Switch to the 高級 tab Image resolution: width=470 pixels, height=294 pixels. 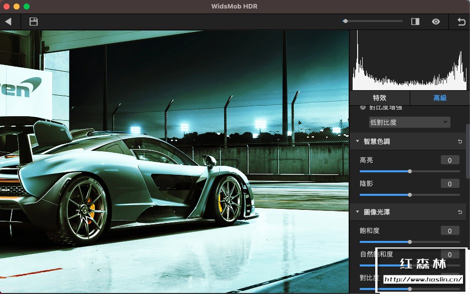[x=440, y=98]
